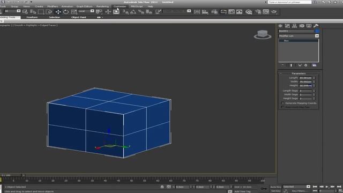Open the MAXScript menu

[137, 6]
